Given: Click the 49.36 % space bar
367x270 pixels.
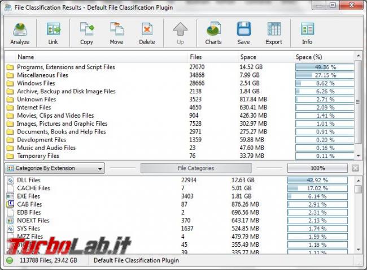Looking at the screenshot, I should [325, 67].
